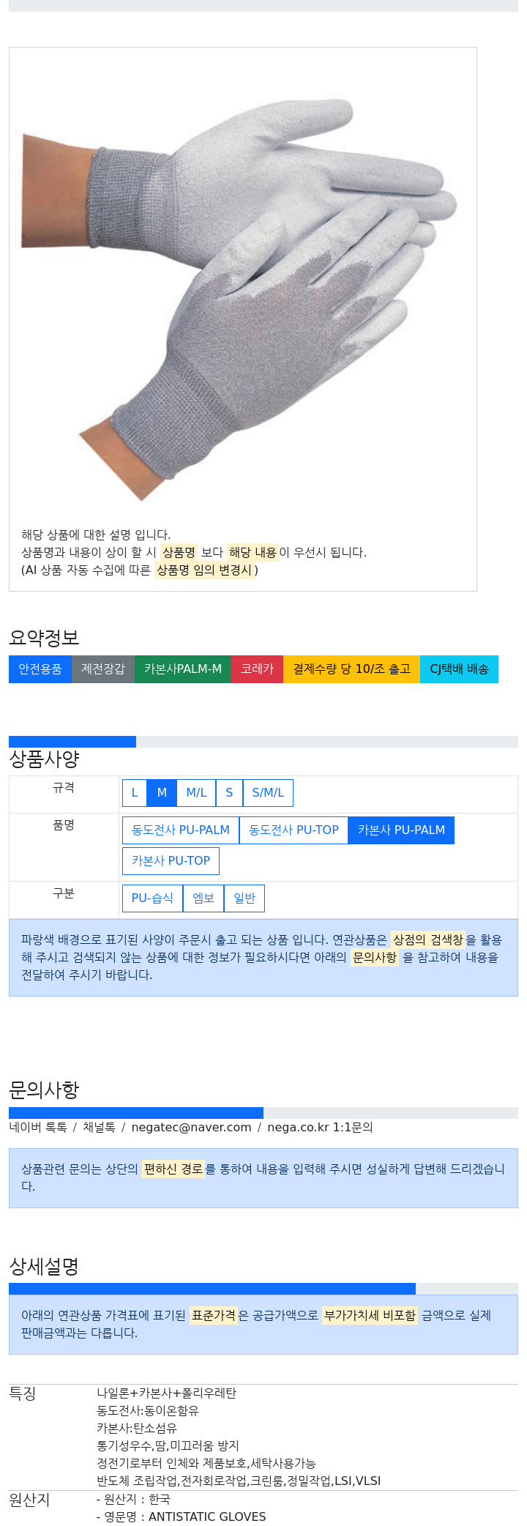Choose 동도전사 PU-TOP product option
Viewport: 527px width, 1526px height.
click(294, 830)
